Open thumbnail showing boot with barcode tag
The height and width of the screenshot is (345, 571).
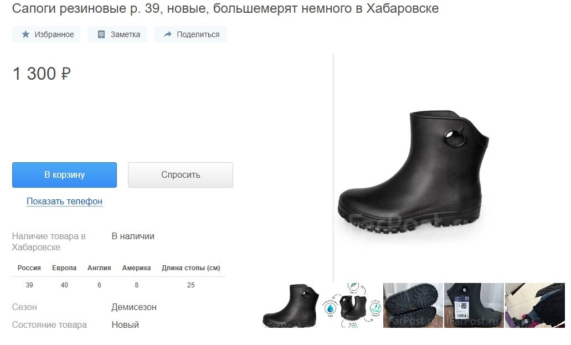click(x=474, y=305)
